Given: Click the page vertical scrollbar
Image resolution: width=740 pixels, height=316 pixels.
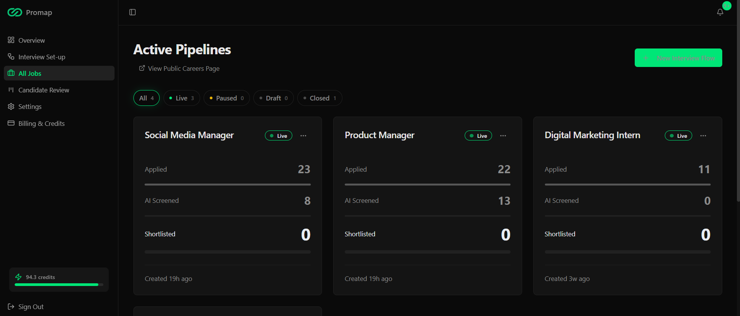Looking at the screenshot, I should click(738, 100).
